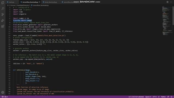Viewport: 174px width, 98px height.
Task: Click the Python file icon in breadcrumb
Action: click(x=32, y=5)
